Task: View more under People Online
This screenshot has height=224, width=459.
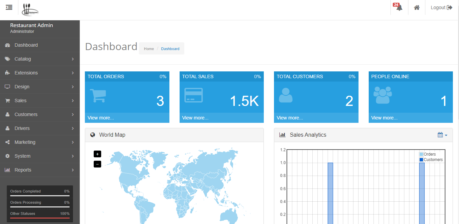Action: click(x=384, y=118)
